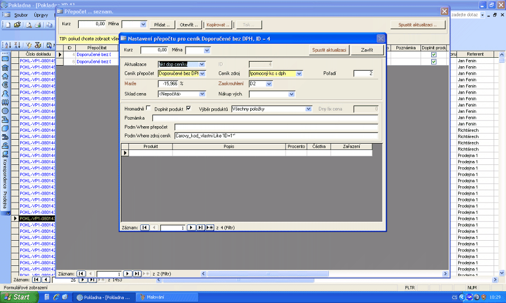The height and width of the screenshot is (303, 506).
Task: Click the Produkt column header
Action: (150, 146)
